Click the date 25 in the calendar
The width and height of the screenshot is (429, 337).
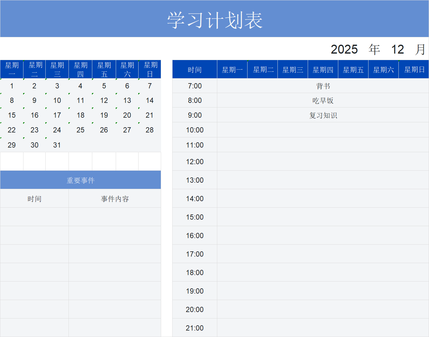coord(80,130)
